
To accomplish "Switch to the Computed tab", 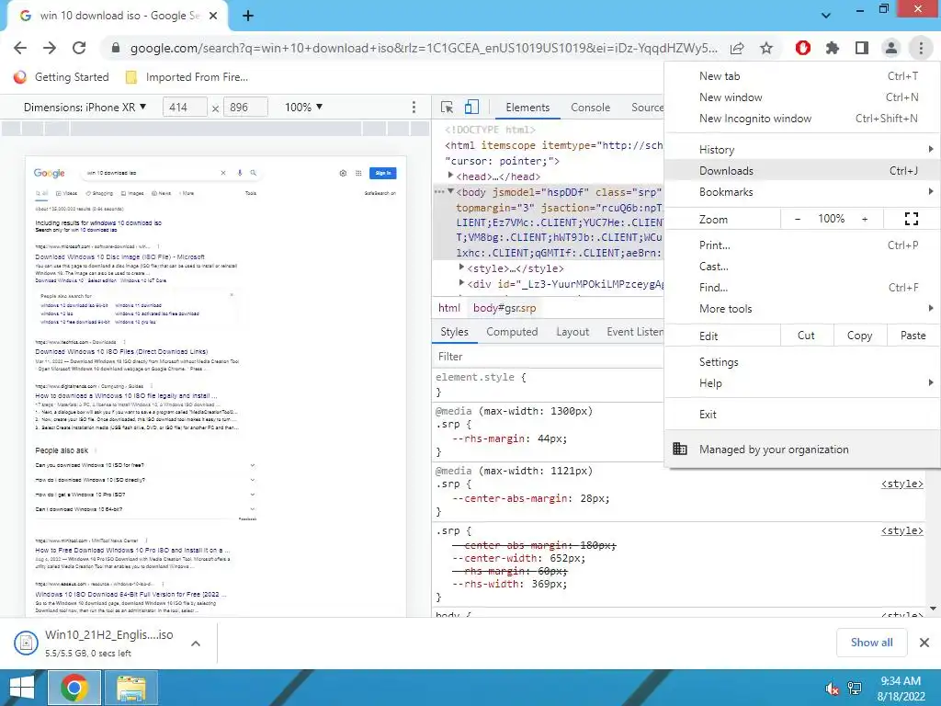I will click(x=512, y=332).
